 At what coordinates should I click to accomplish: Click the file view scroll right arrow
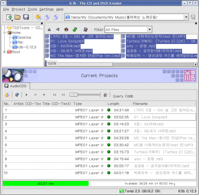(195, 64)
